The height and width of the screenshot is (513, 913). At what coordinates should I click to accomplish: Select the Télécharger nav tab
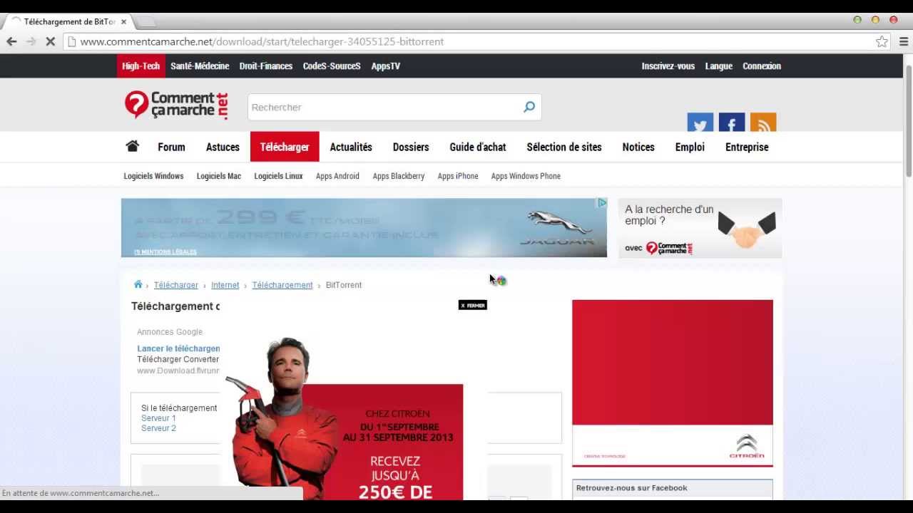click(x=285, y=147)
